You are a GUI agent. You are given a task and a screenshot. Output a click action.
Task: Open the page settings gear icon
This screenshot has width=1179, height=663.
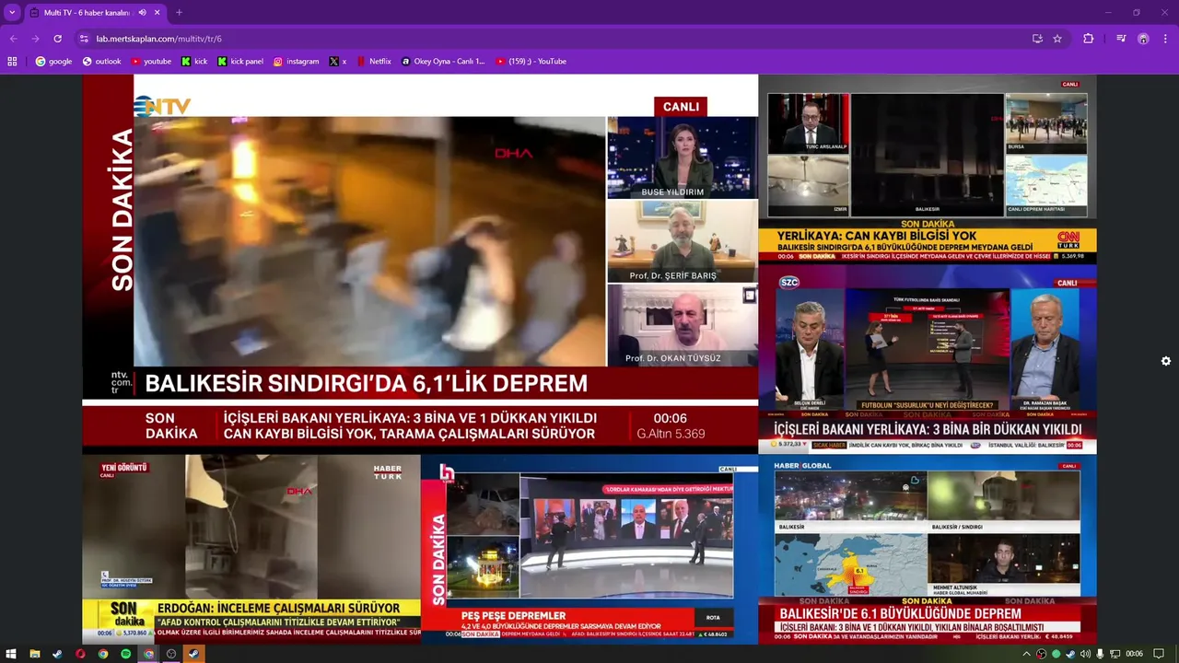(1166, 361)
